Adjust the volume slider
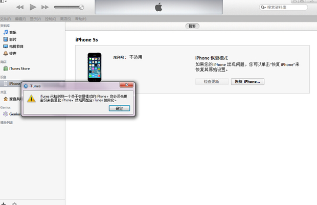Screen dimensions: 317x205 69,7
